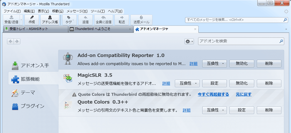Click 設定 for Quote Colors
Image resolution: width=291 pixels, height=133 pixels.
click(242, 110)
